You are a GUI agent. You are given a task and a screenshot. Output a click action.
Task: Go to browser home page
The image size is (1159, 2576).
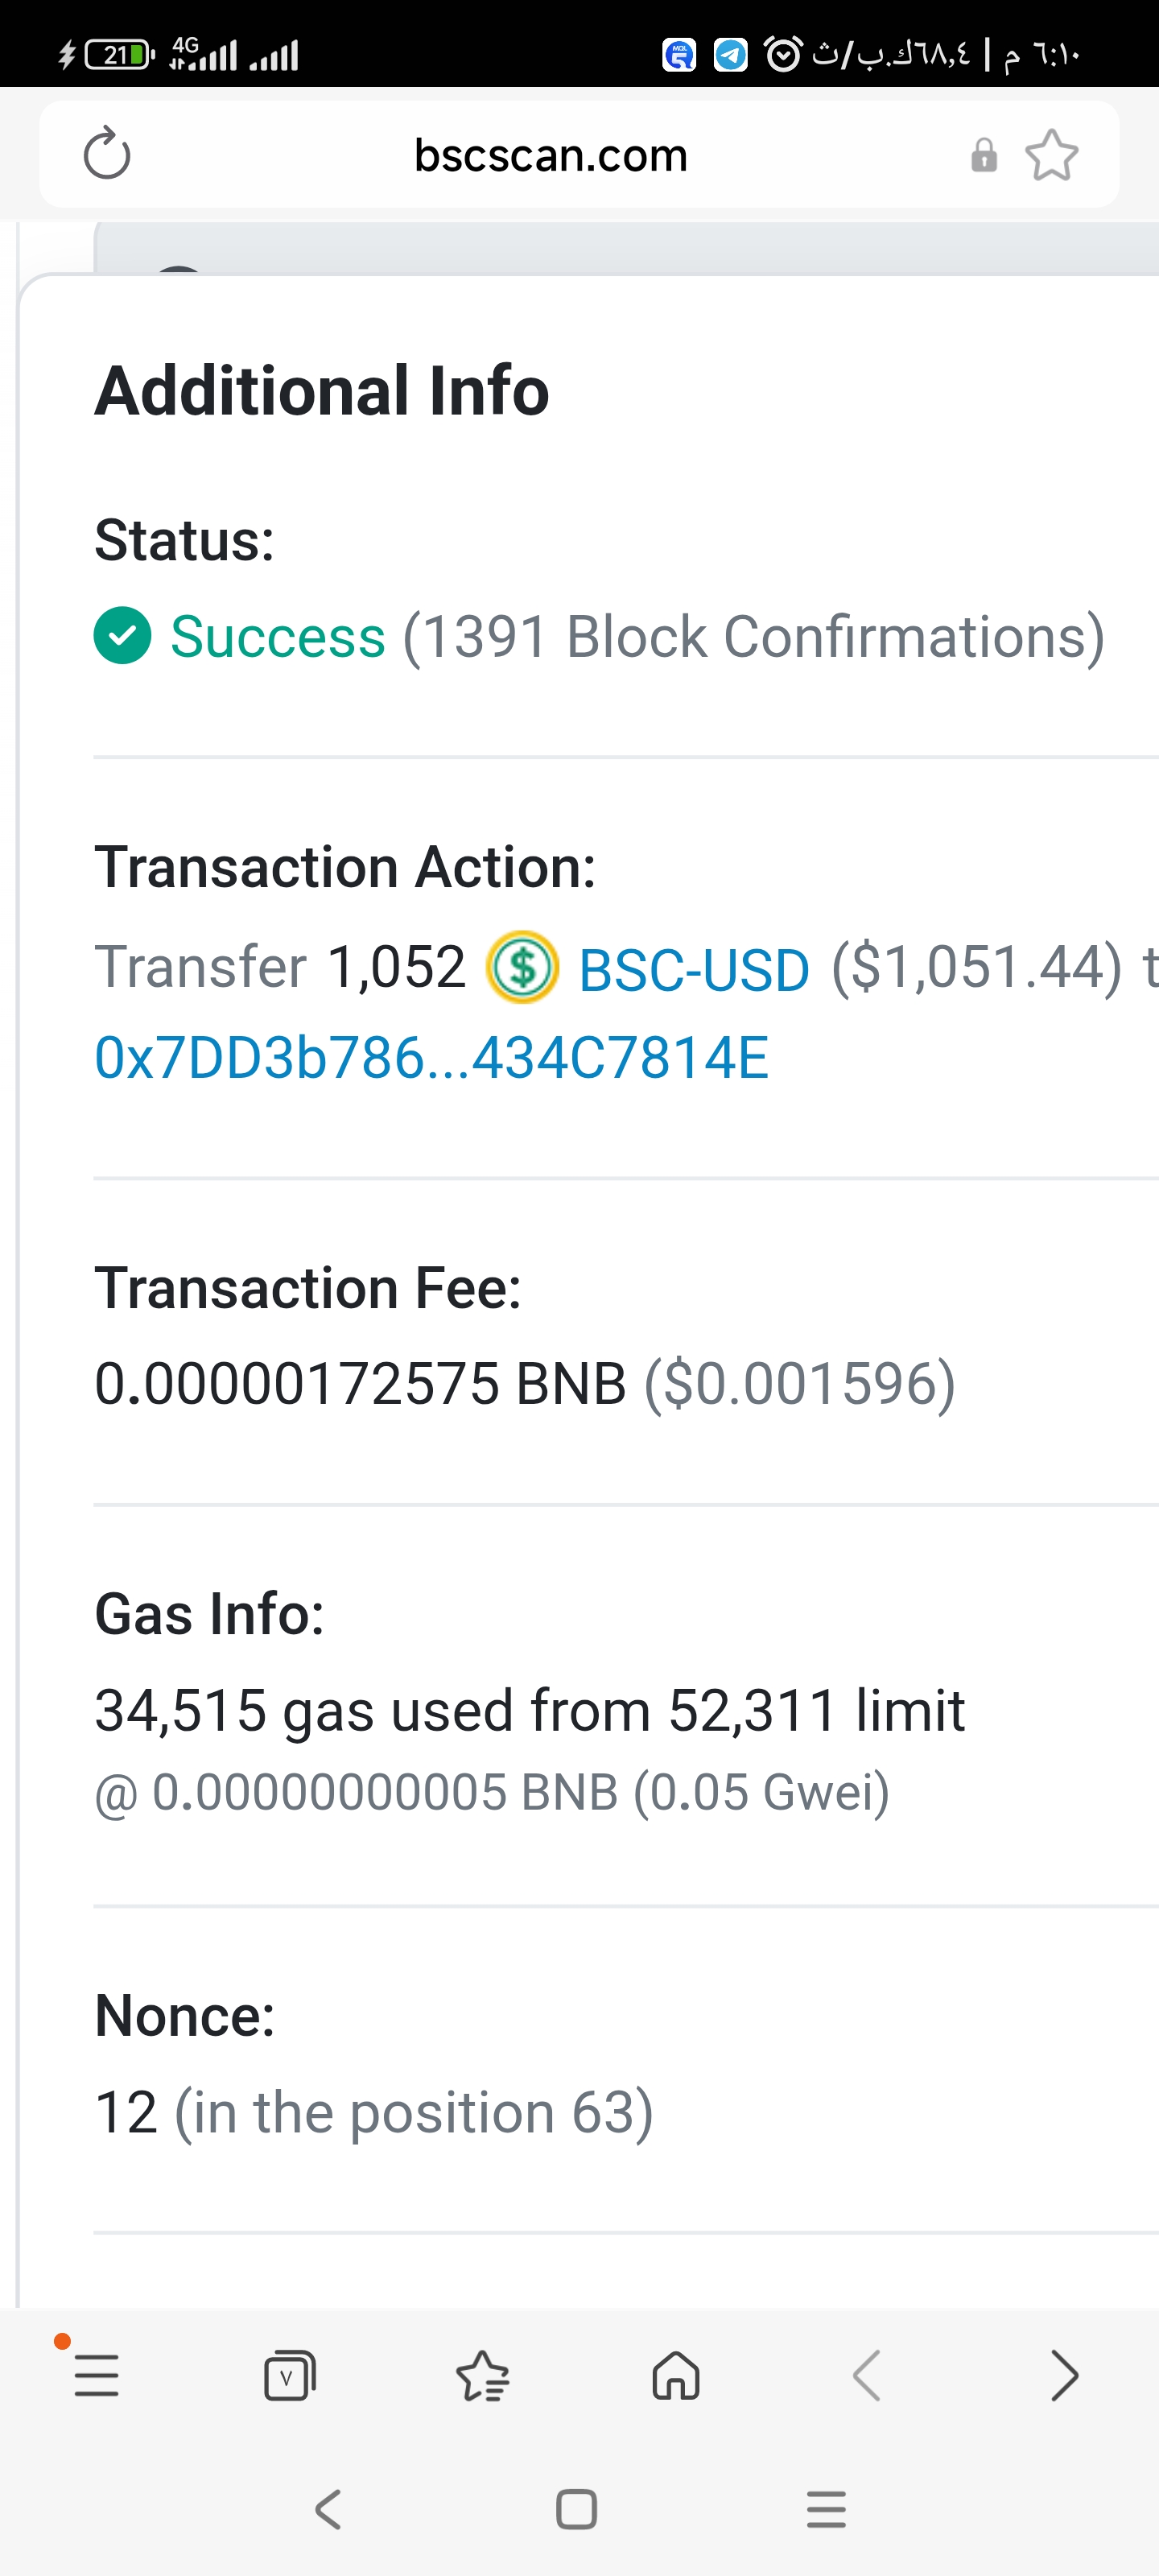tap(676, 2376)
